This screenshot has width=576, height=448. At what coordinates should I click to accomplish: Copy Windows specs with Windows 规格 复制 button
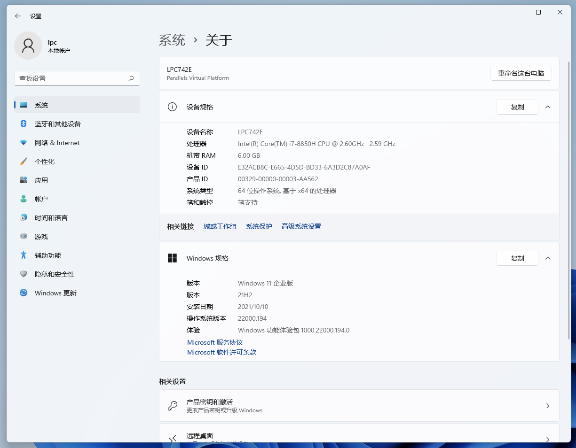tap(517, 258)
